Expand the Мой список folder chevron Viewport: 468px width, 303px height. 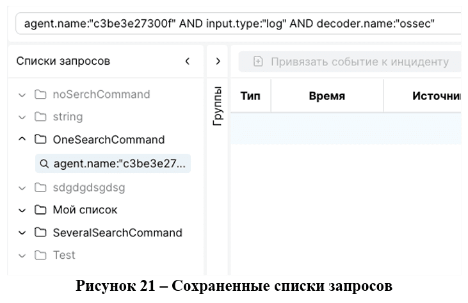coord(22,210)
